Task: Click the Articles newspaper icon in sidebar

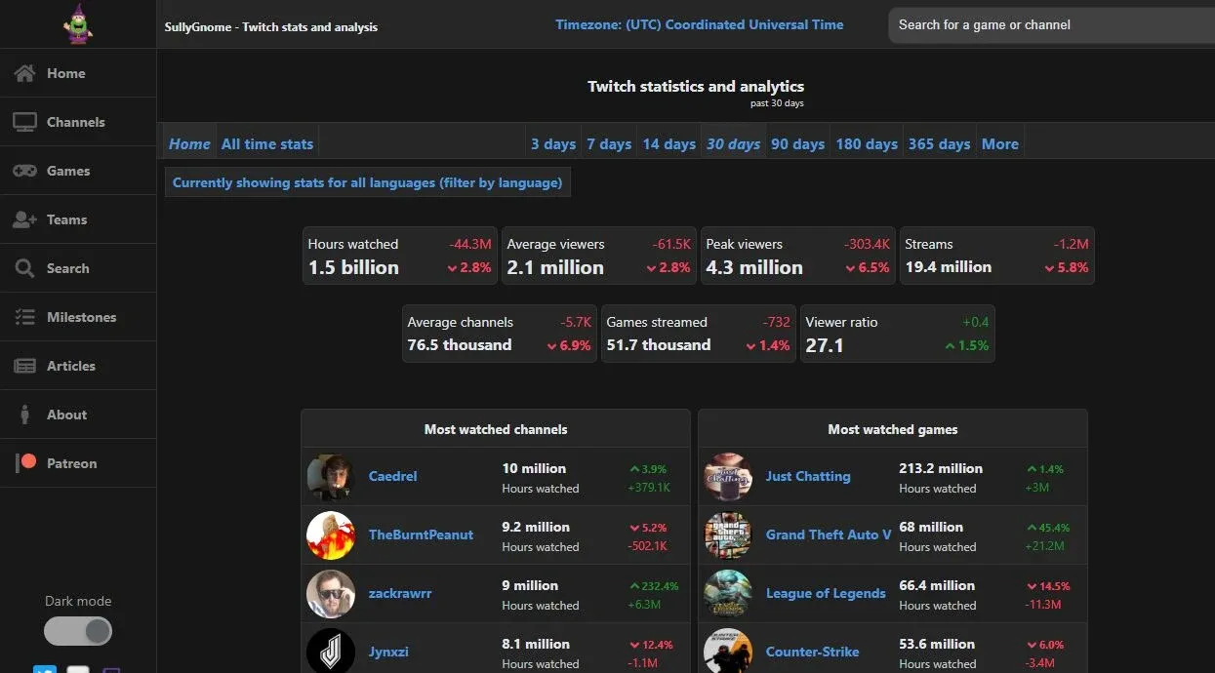Action: coord(24,366)
